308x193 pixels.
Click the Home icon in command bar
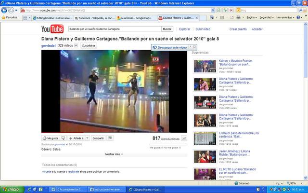coord(212,17)
